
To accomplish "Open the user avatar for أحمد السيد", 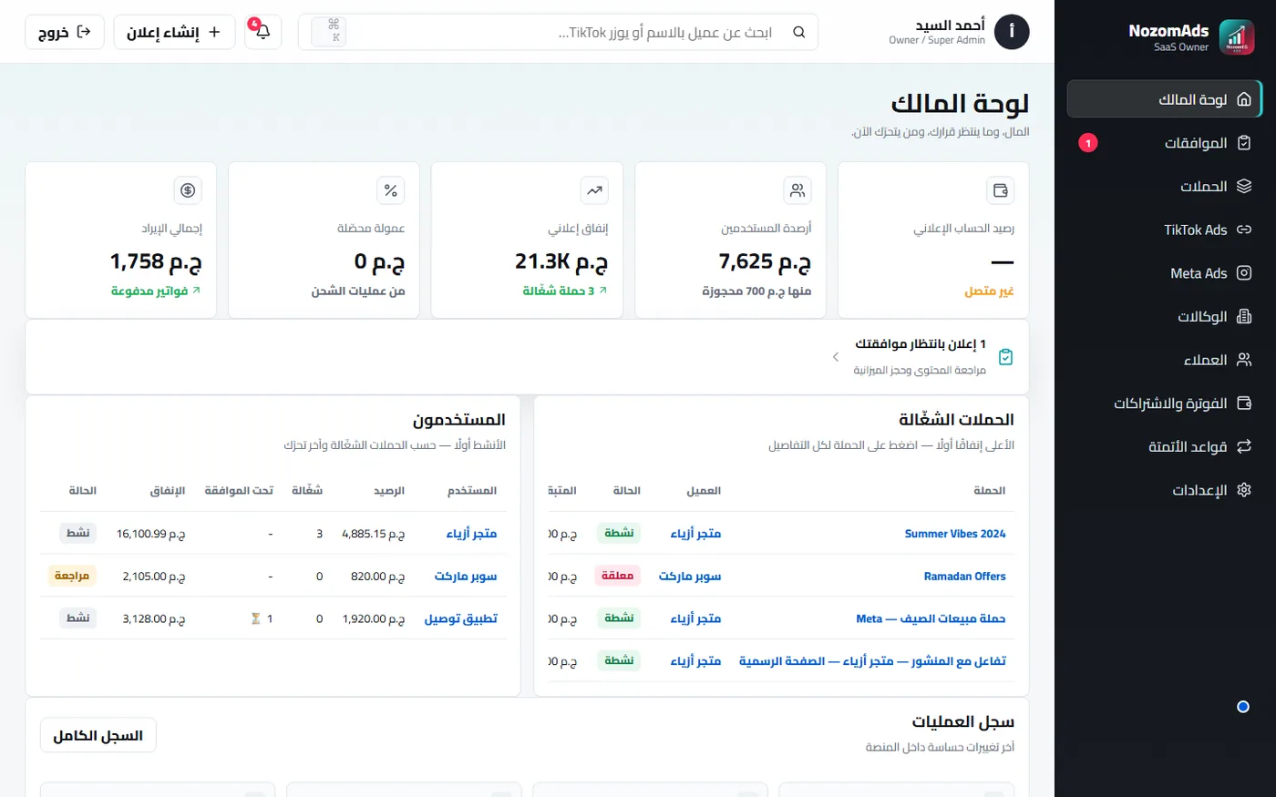I will coord(1012,32).
